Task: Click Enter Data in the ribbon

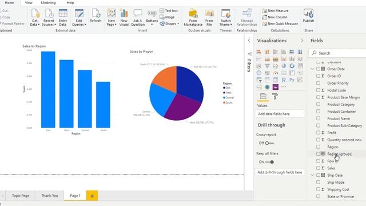Action: click(63, 18)
